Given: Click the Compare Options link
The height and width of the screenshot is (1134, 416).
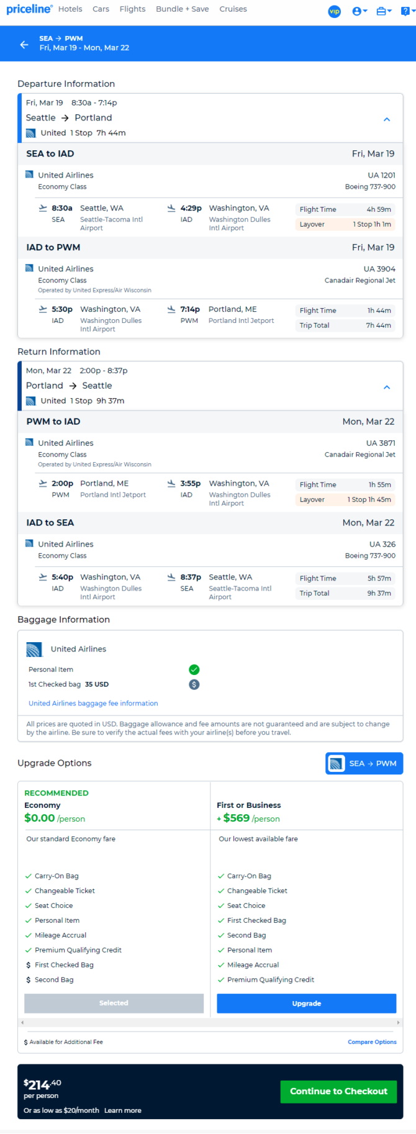Looking at the screenshot, I should click(x=372, y=1042).
